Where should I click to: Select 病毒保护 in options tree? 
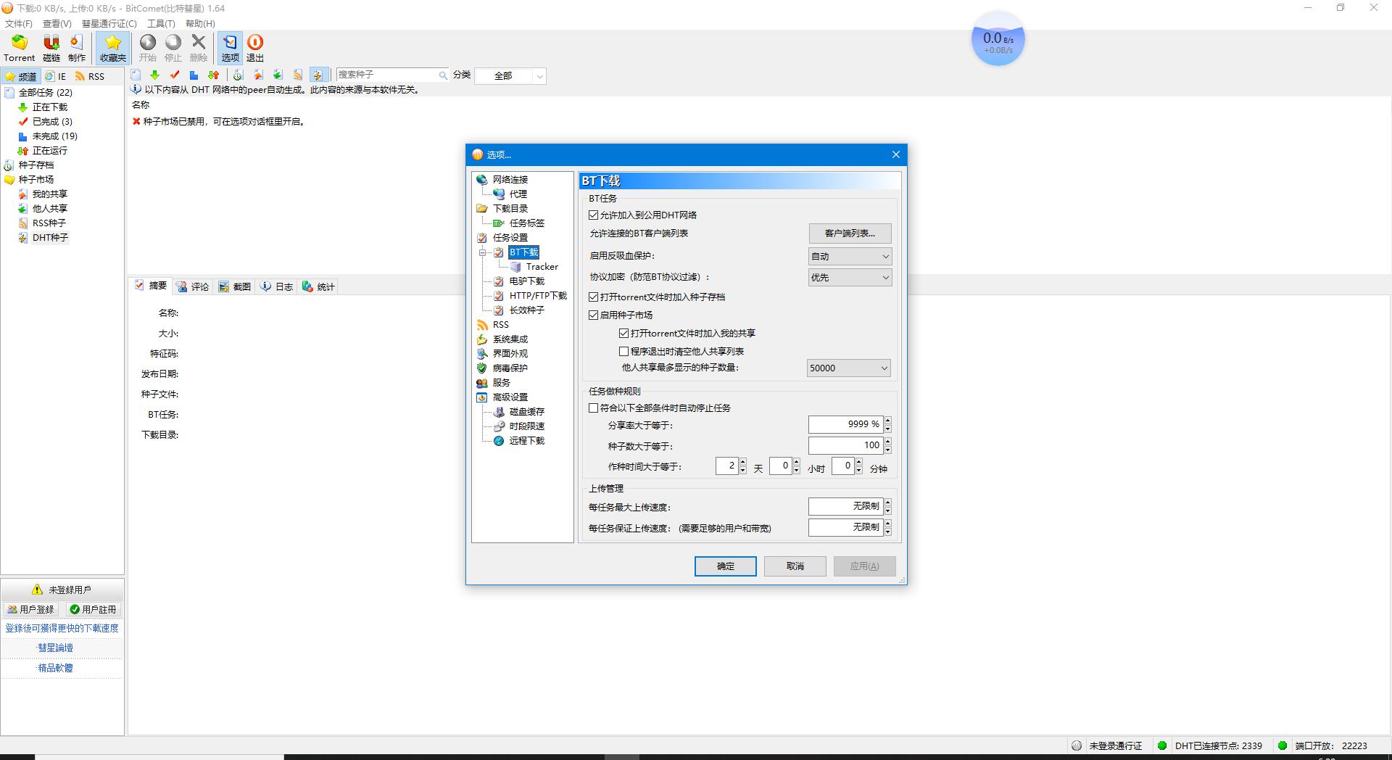(x=510, y=368)
